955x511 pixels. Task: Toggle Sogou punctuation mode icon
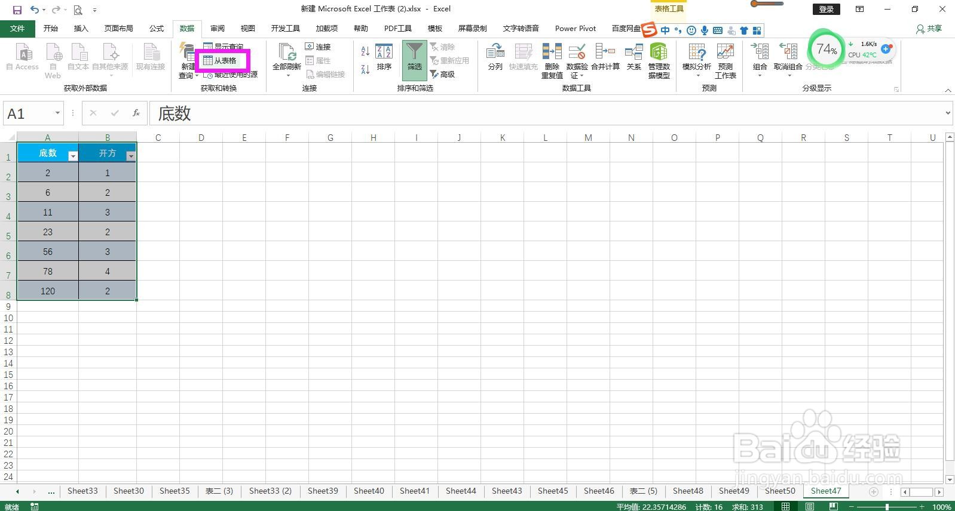tap(678, 30)
